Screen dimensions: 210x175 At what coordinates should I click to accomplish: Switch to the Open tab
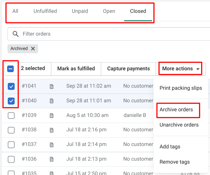click(109, 11)
